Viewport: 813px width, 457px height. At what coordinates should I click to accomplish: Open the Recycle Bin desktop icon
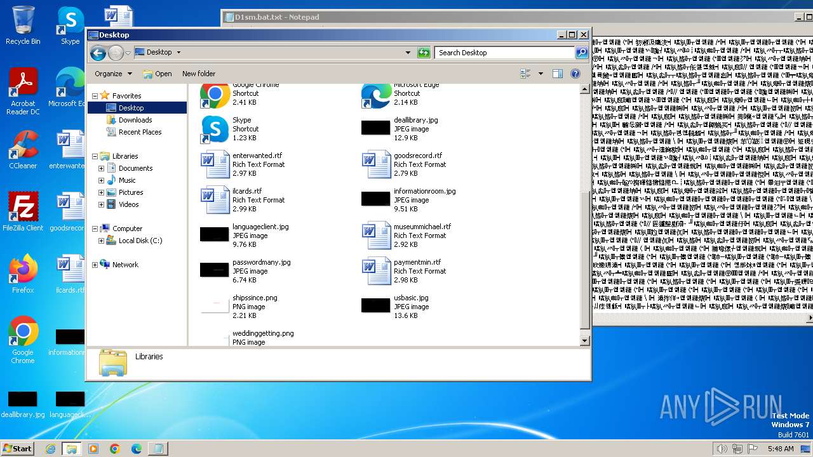click(x=23, y=25)
